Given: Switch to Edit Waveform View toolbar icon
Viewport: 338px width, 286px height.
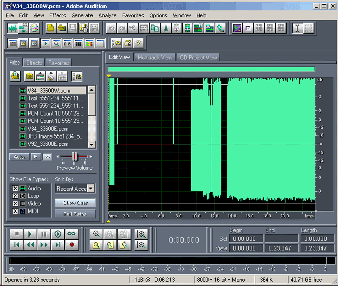Looking at the screenshot, I should (12, 28).
